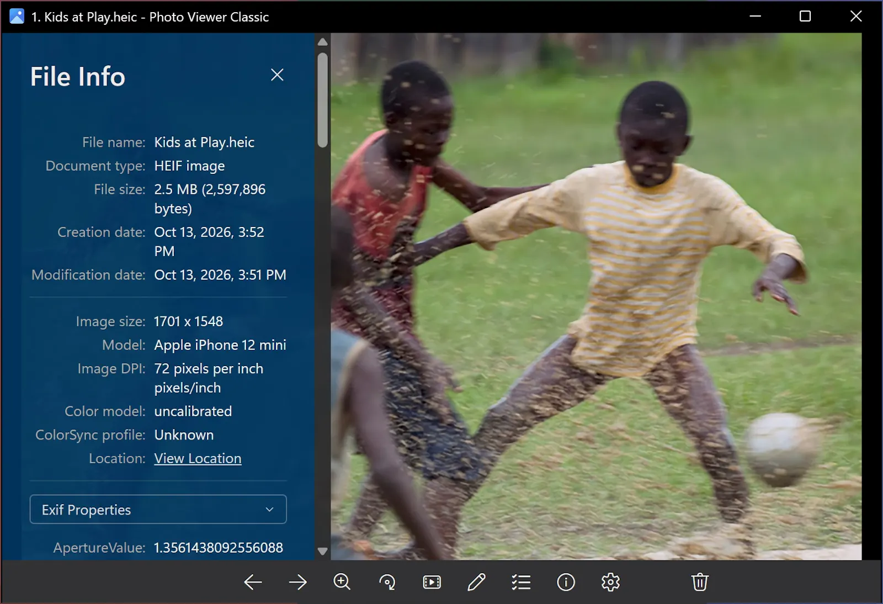This screenshot has width=883, height=604.
Task: Click the Photo Viewer Classic app icon
Action: 17,17
